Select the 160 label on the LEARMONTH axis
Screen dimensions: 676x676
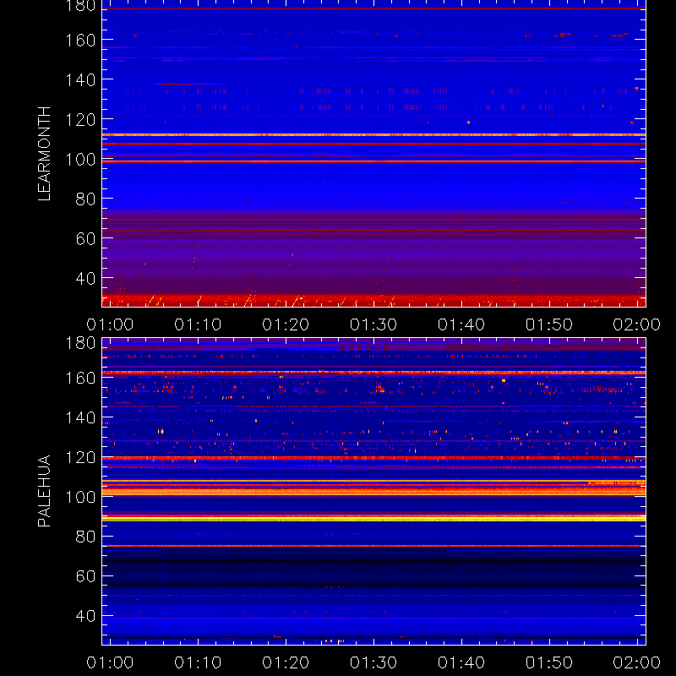[80, 40]
